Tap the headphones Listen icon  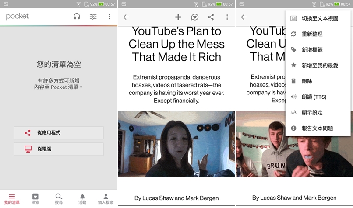77,17
